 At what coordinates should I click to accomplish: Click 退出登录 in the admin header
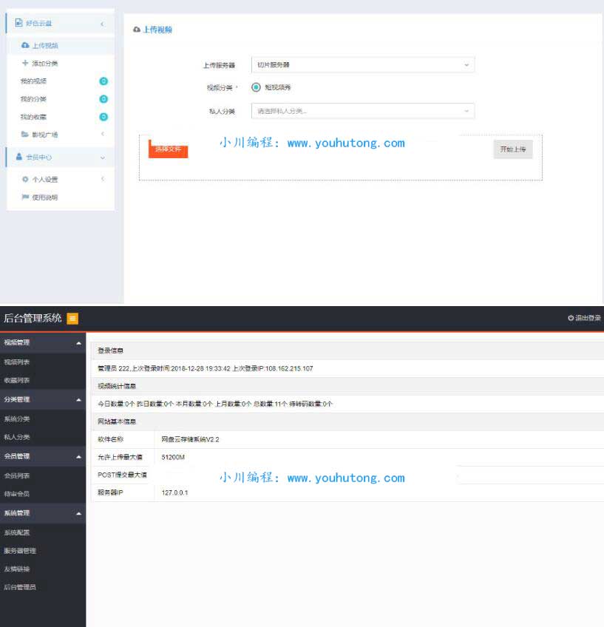tap(585, 318)
